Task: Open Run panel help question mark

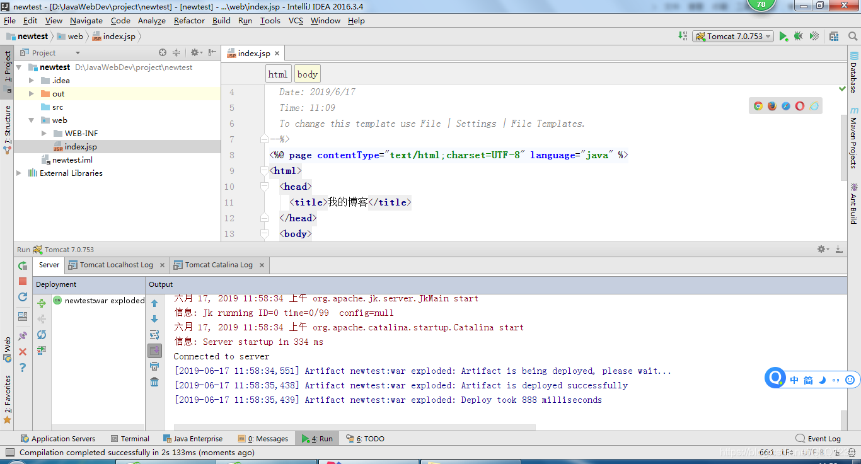Action: point(23,368)
